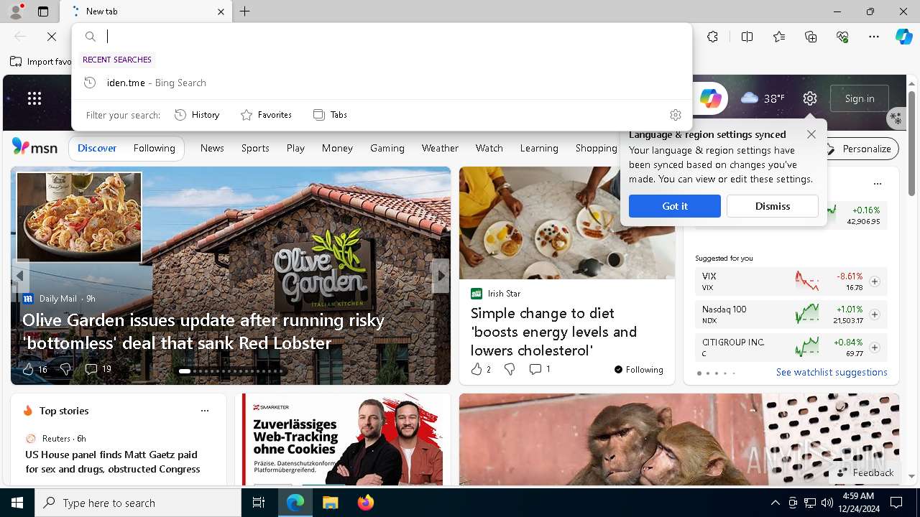The height and width of the screenshot is (517, 920).
Task: Open the watchlist card more options
Action: pos(877,184)
